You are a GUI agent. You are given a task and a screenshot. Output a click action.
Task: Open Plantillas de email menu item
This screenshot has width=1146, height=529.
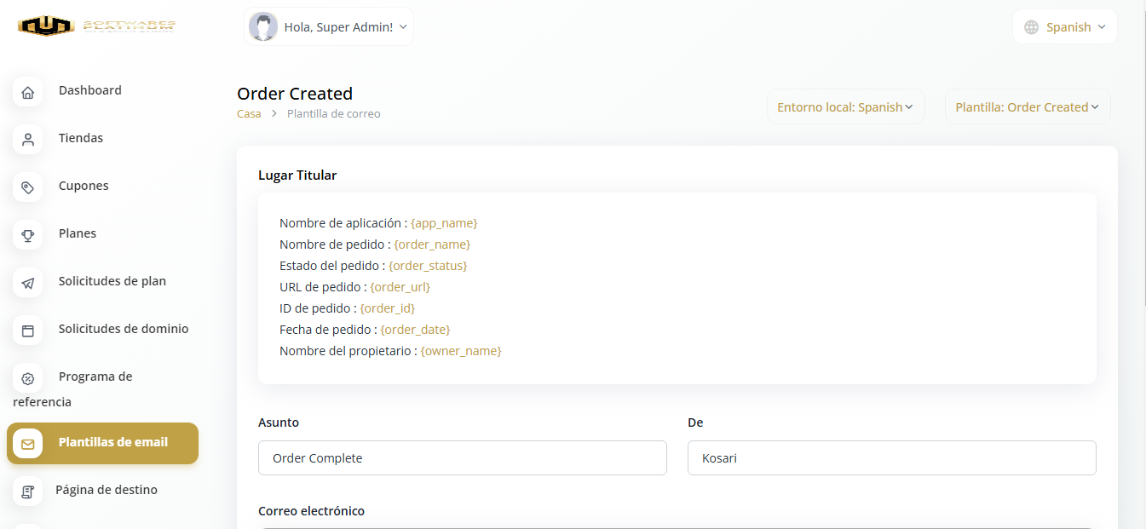[112, 443]
